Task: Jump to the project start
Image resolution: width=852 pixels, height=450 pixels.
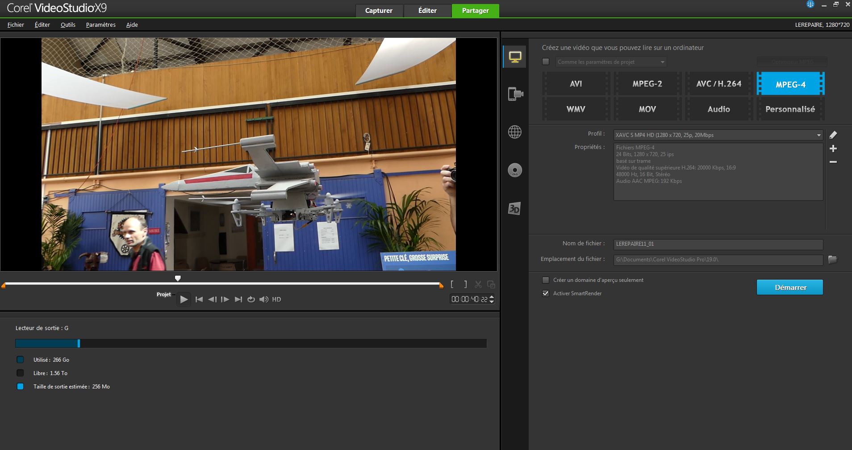Action: (x=199, y=299)
